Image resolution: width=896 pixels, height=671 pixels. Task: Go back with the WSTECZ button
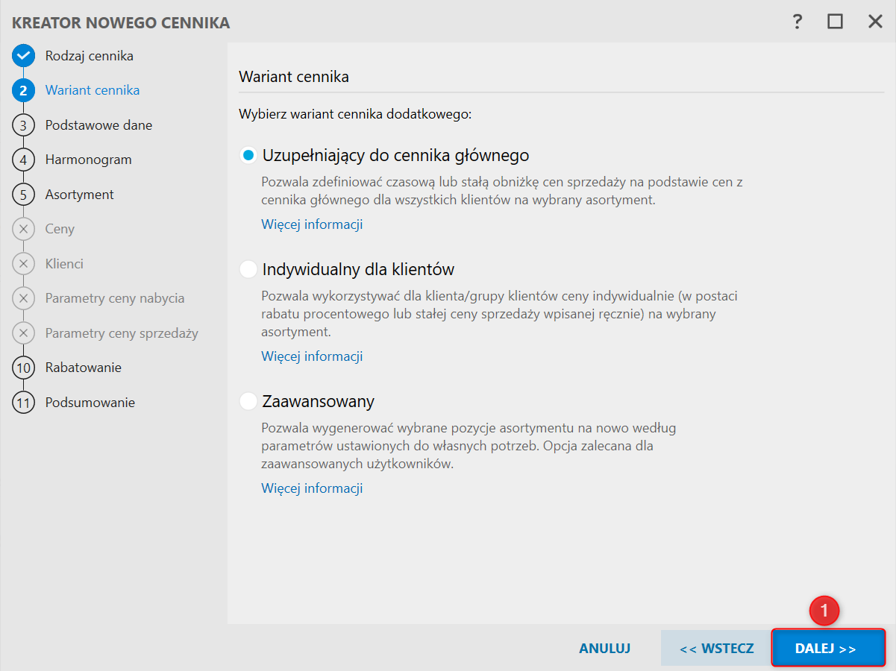pyautogui.click(x=716, y=648)
